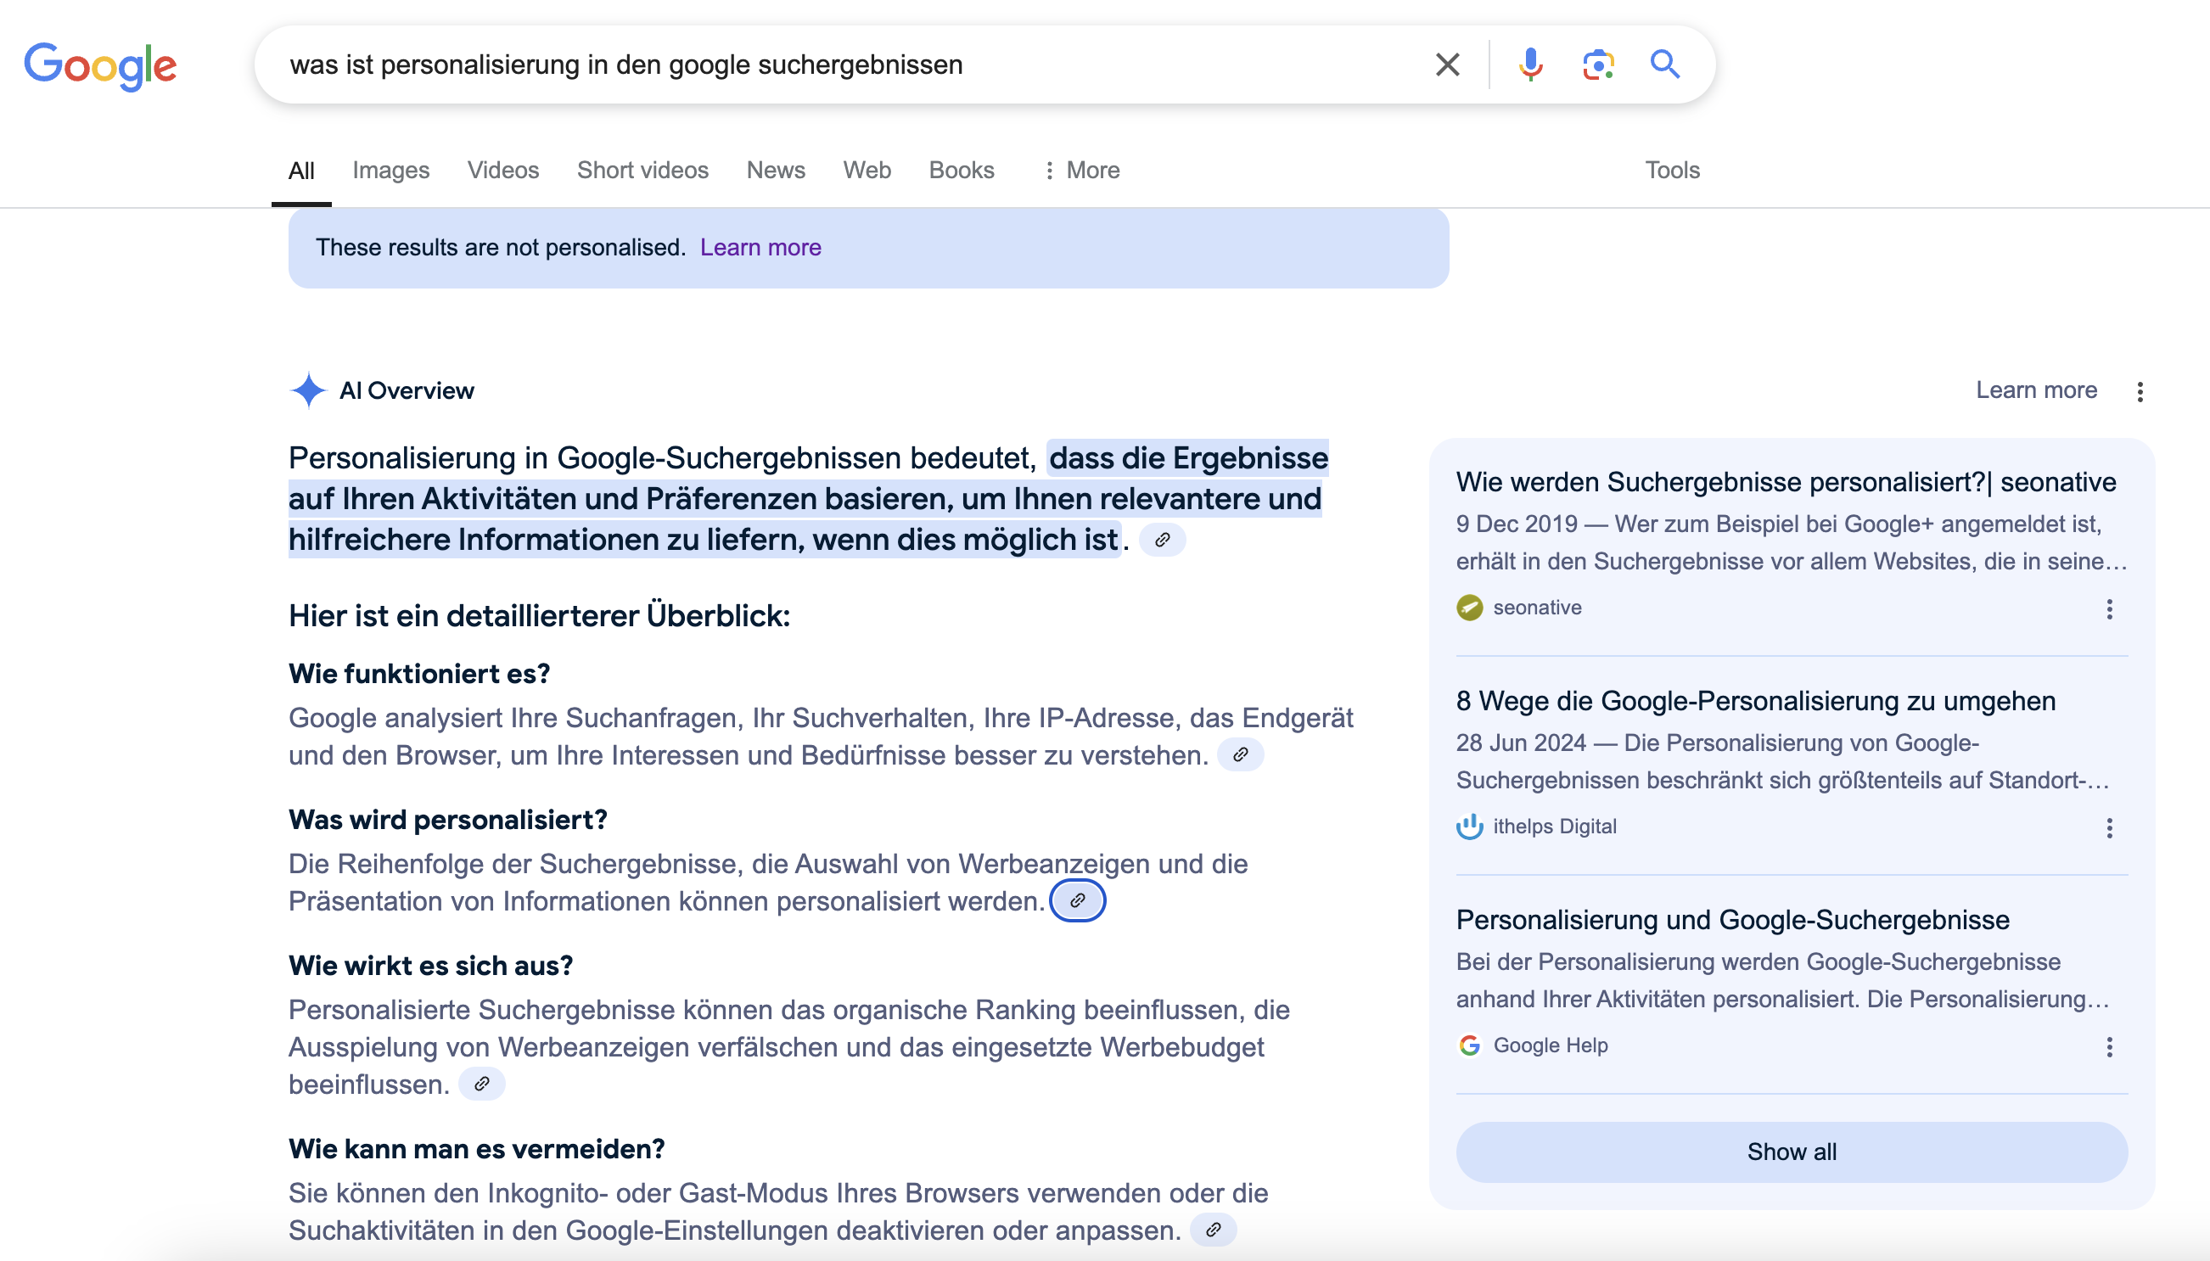Click the Google Help favicon
Viewport: 2210px width, 1261px height.
point(1470,1045)
